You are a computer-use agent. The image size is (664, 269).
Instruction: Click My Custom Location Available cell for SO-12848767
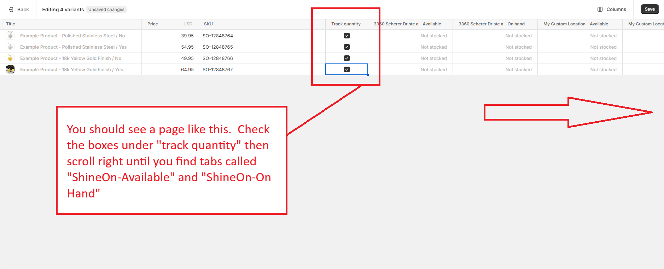[580, 69]
